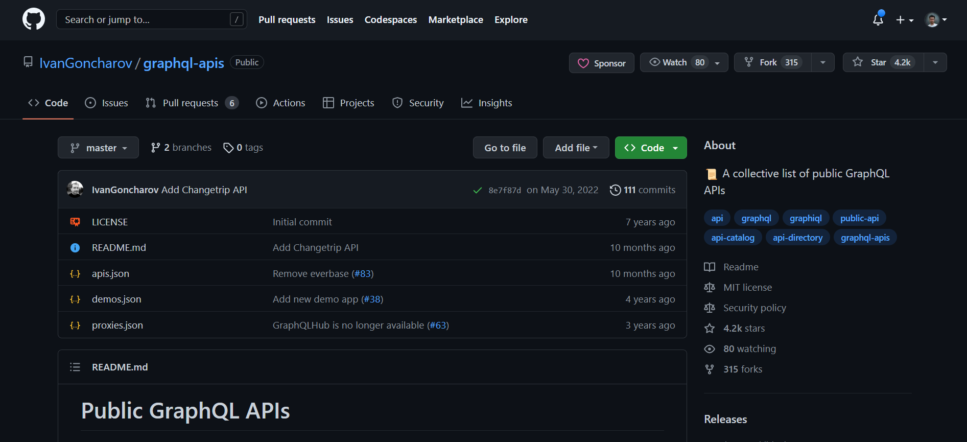Switch to the Insights tab
Image resolution: width=967 pixels, height=442 pixels.
[487, 103]
